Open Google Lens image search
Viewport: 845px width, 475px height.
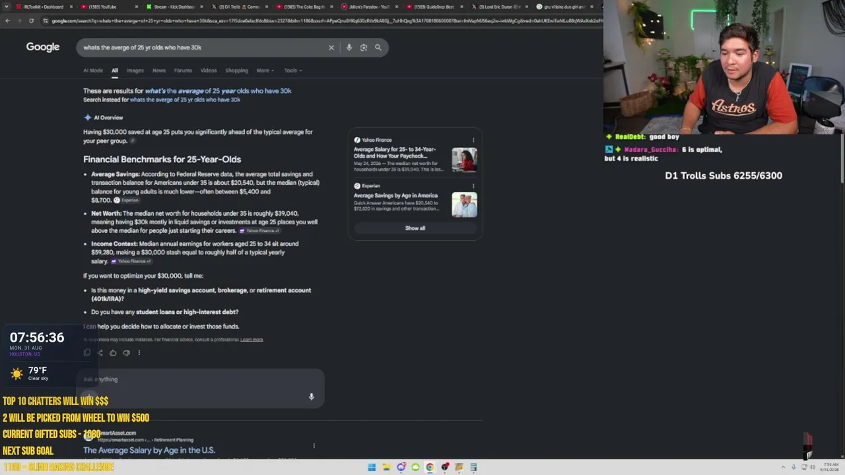coord(364,47)
